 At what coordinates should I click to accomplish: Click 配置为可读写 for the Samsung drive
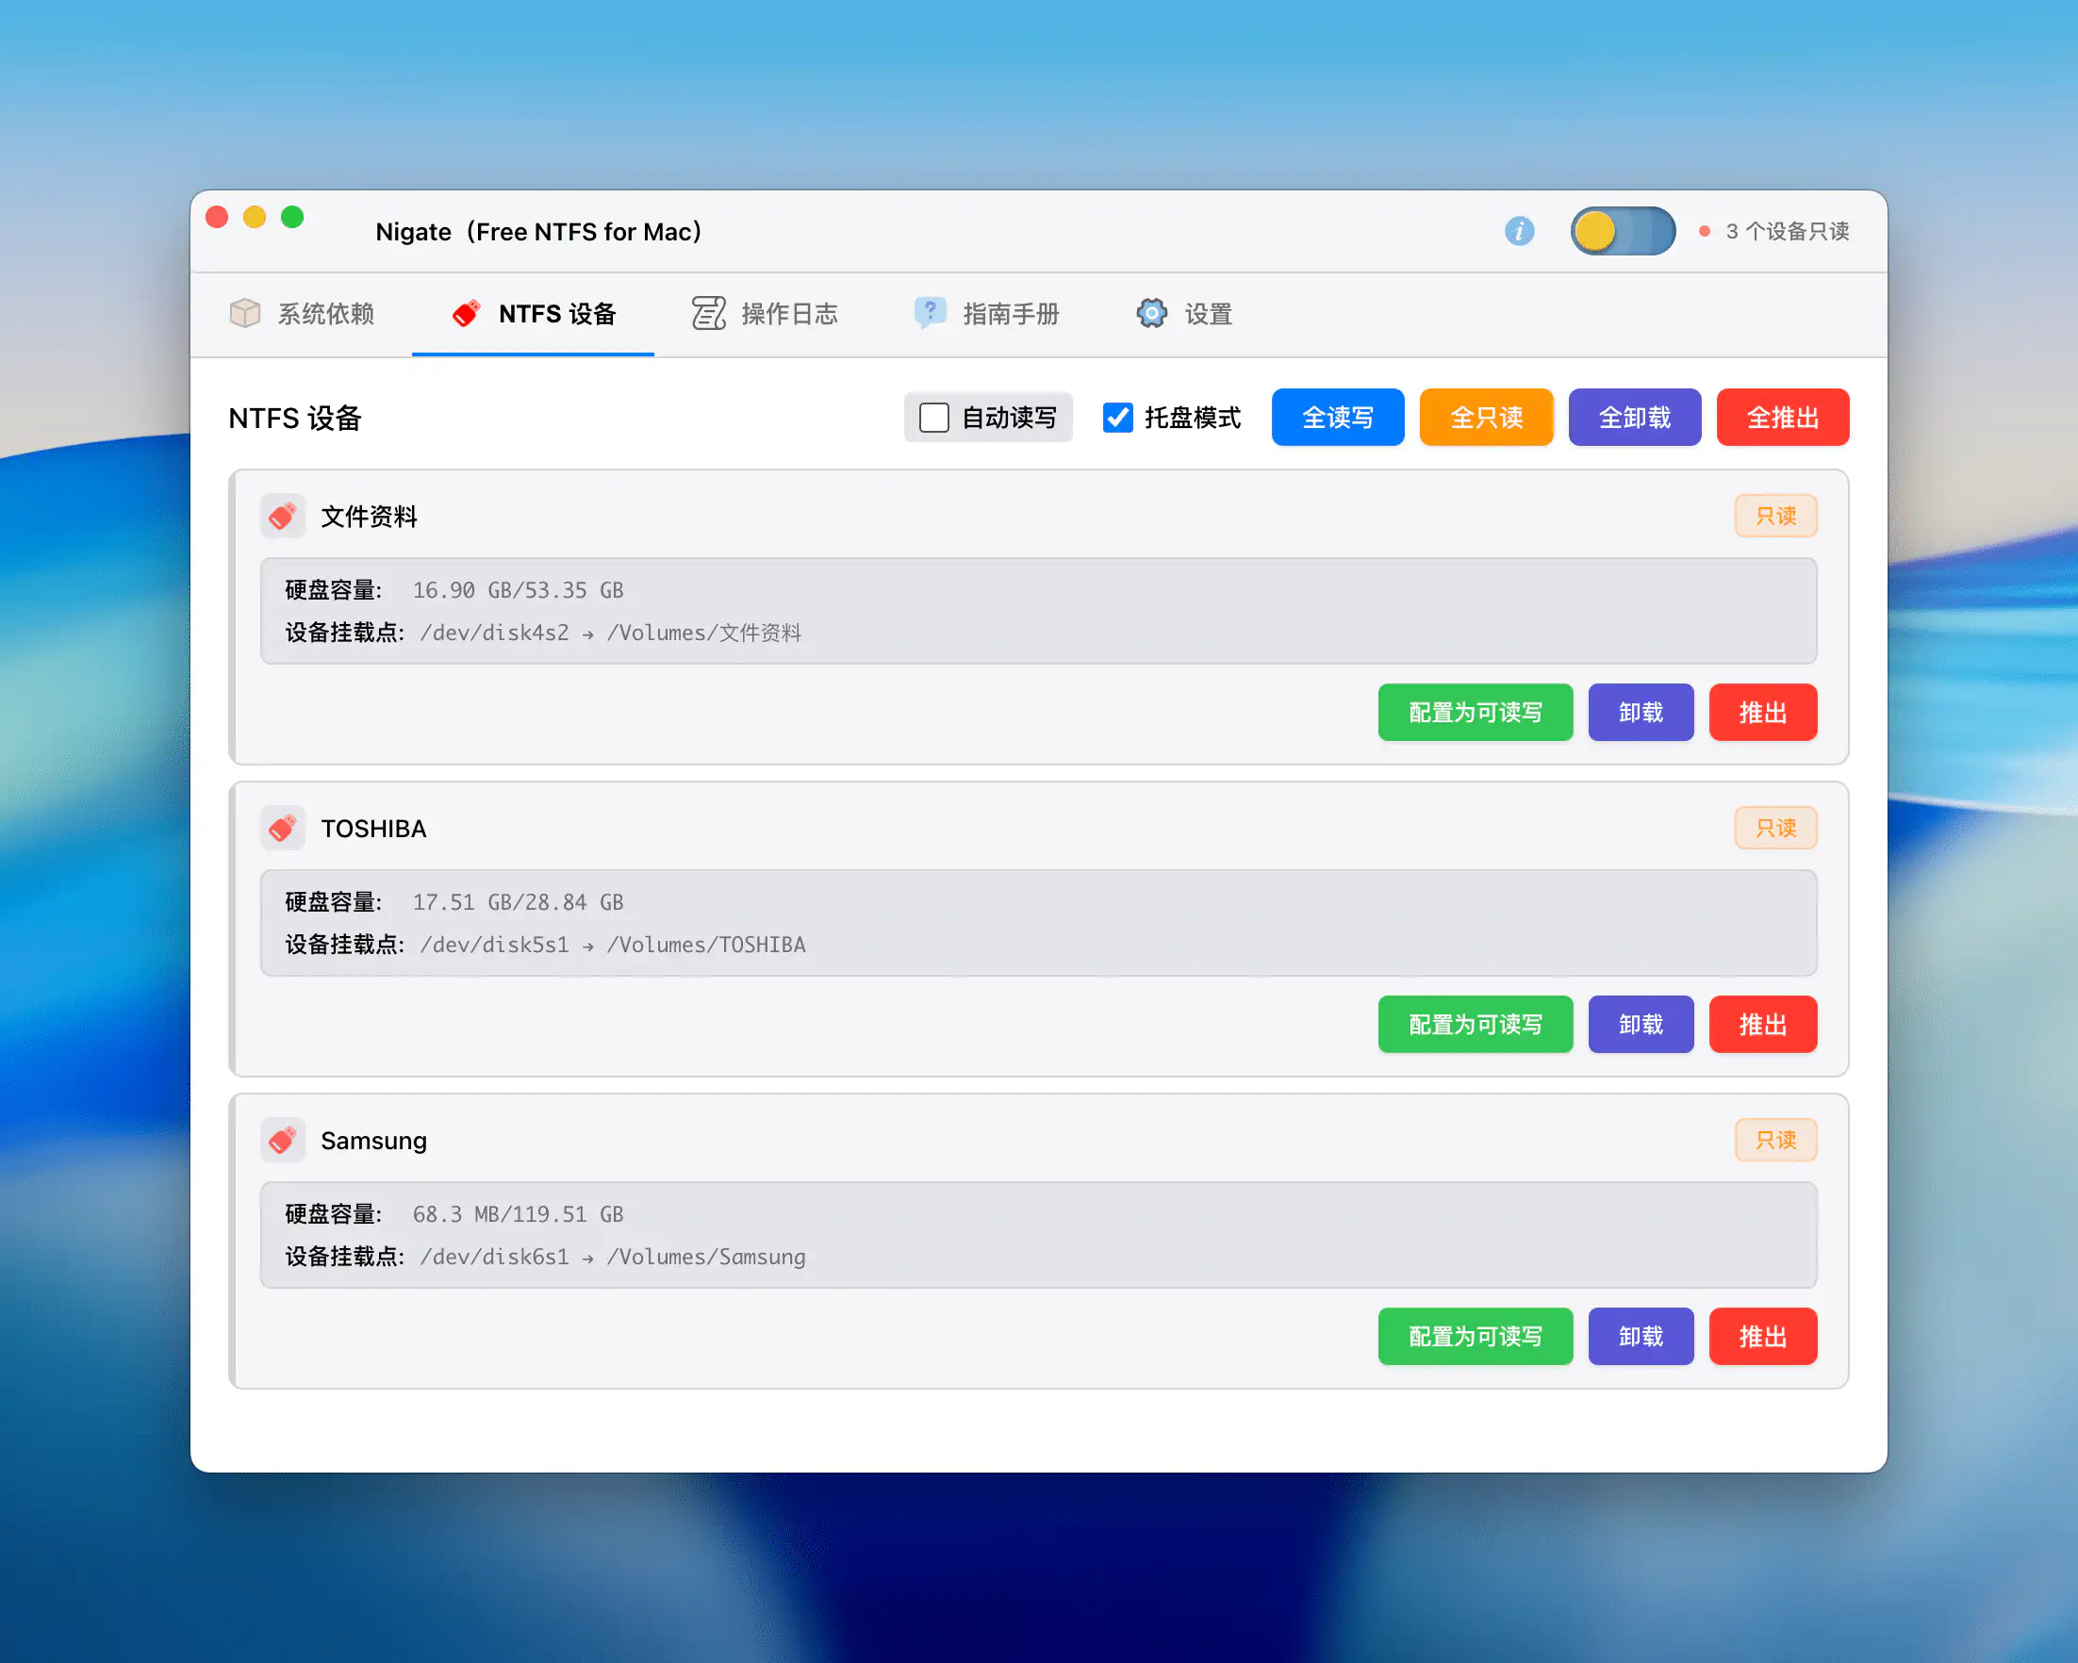coord(1475,1337)
